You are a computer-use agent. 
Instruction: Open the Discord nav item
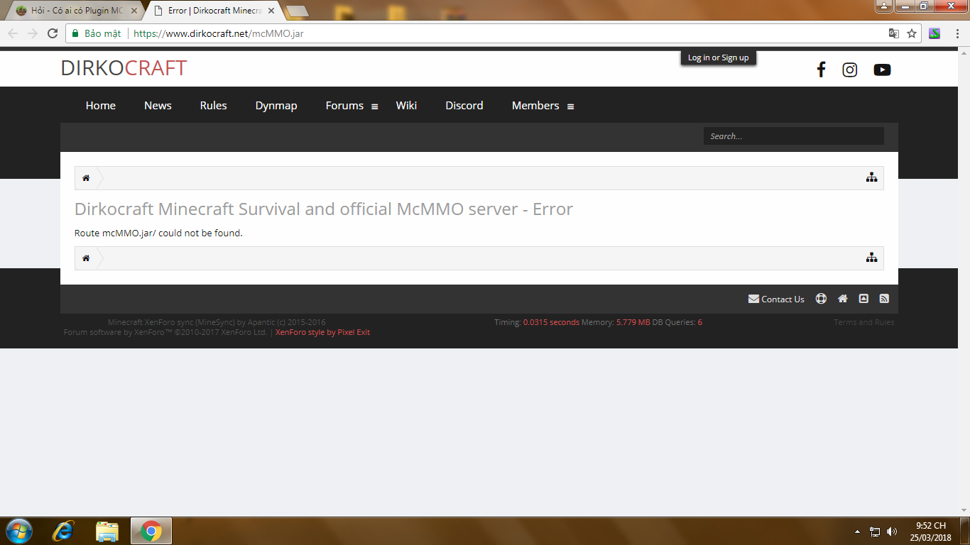click(464, 105)
